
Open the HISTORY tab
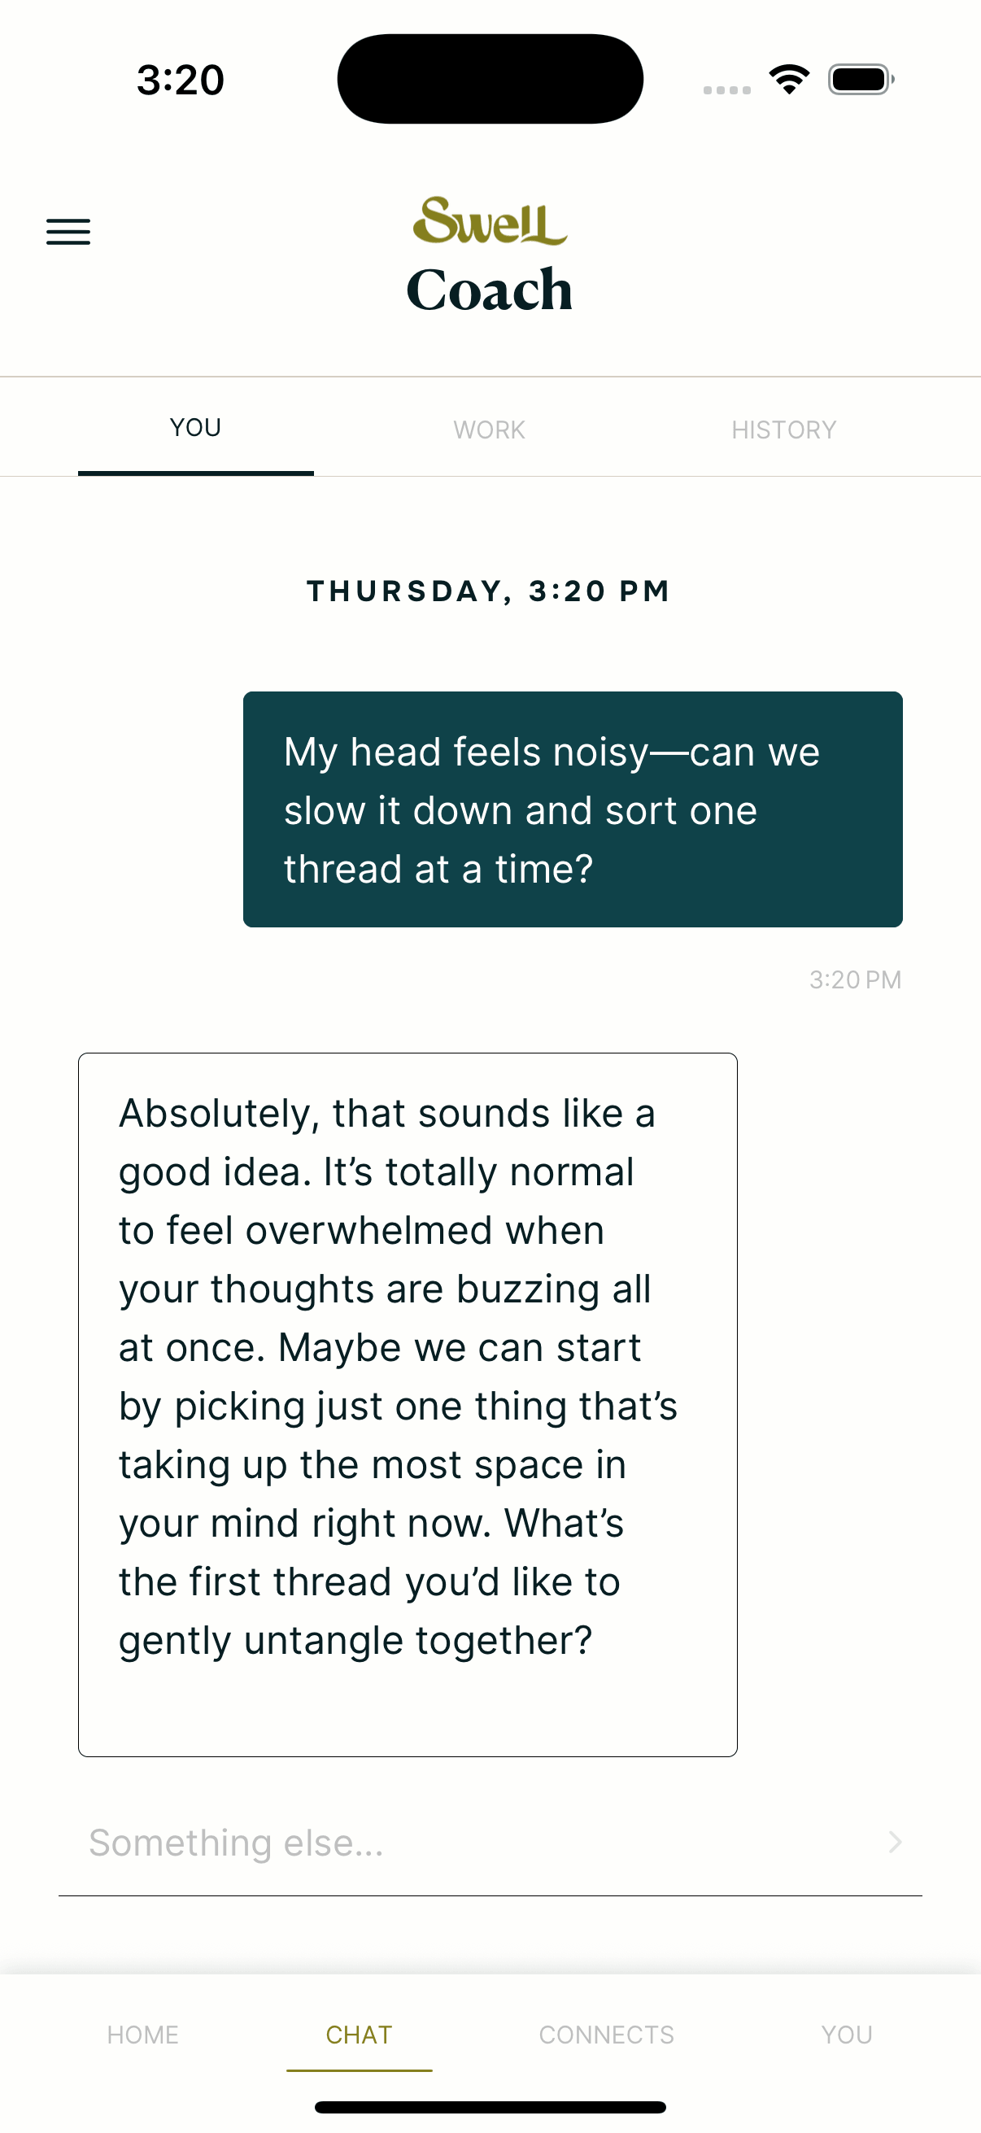[783, 430]
